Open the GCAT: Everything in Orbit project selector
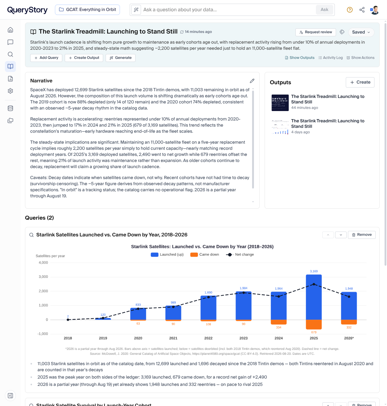Viewport: 387px width, 406px height. 87,10
